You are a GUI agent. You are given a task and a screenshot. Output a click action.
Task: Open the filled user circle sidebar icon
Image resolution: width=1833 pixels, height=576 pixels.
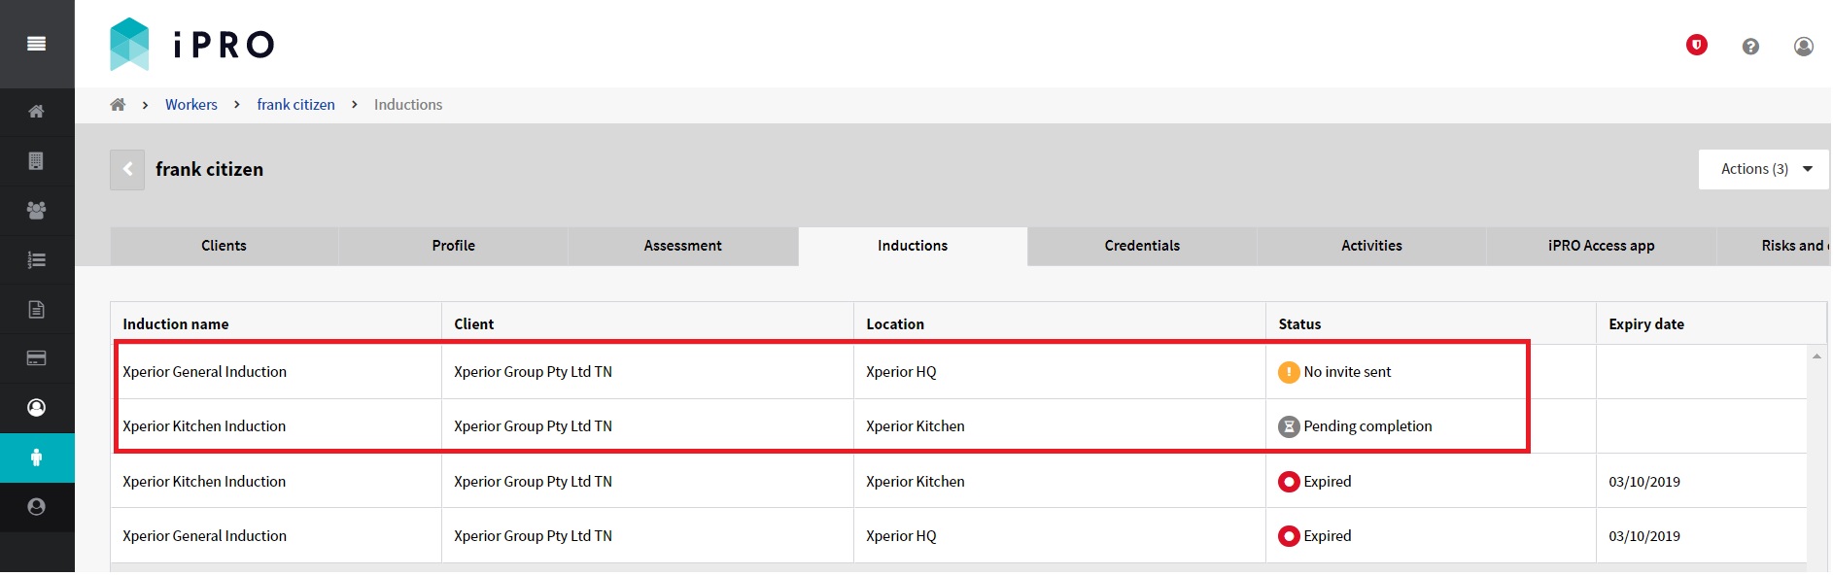(x=37, y=408)
